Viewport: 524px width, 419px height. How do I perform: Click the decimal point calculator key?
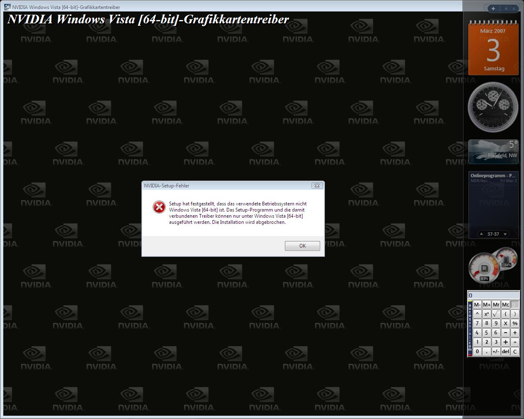point(487,351)
